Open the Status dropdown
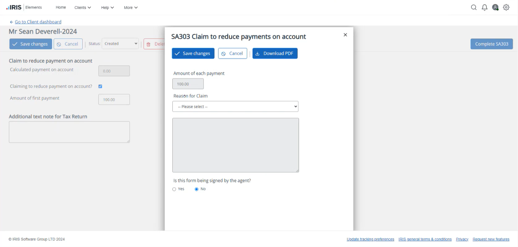The width and height of the screenshot is (518, 247). pyautogui.click(x=120, y=44)
